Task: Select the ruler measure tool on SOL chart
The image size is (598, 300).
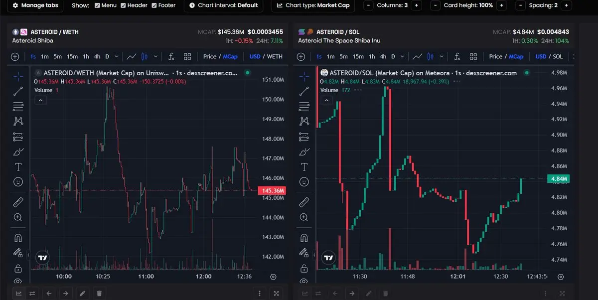Action: (x=304, y=202)
